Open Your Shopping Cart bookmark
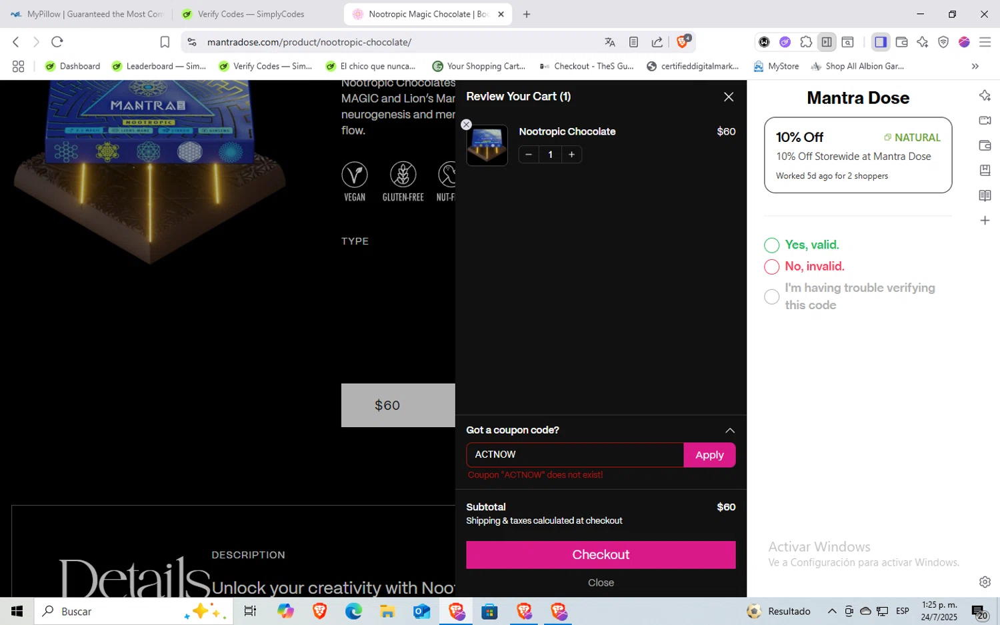 479,66
